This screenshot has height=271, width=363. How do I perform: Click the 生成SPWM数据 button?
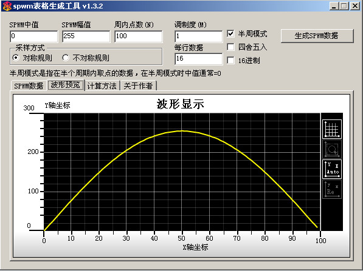coord(317,36)
